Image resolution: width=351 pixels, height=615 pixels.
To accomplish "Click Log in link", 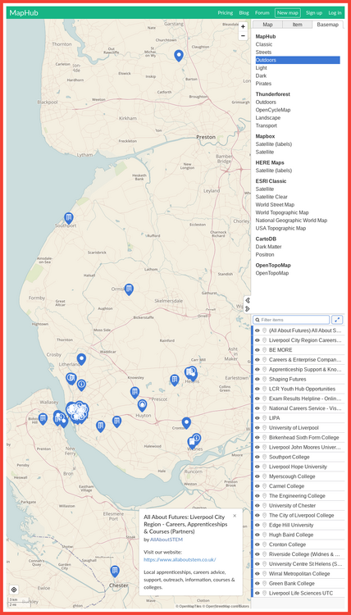I will 335,13.
